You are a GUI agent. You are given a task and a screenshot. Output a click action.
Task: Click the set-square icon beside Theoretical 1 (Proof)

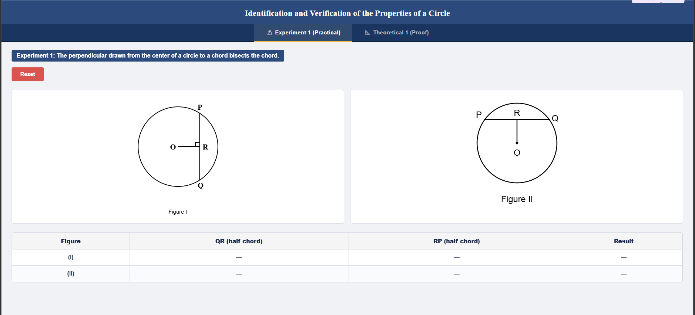pyautogui.click(x=367, y=32)
